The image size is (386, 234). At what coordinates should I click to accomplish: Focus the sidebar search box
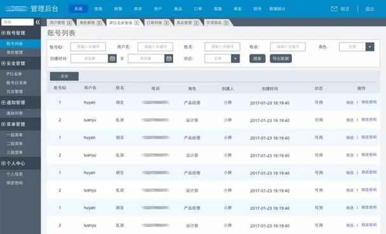point(17,22)
